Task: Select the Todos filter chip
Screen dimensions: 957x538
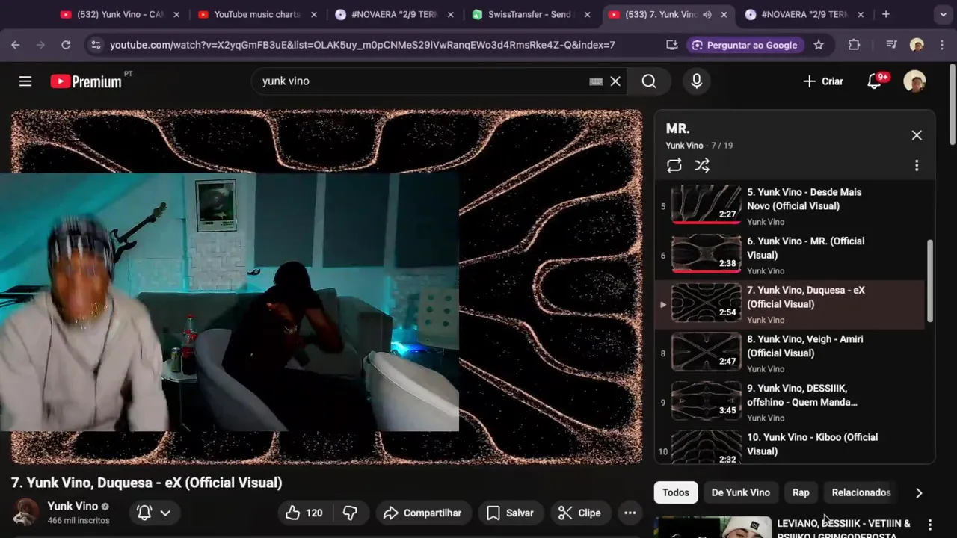Action: [676, 492]
